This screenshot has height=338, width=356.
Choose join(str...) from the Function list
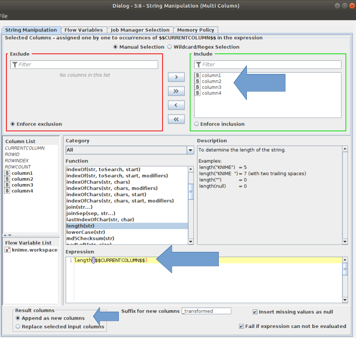coord(79,207)
